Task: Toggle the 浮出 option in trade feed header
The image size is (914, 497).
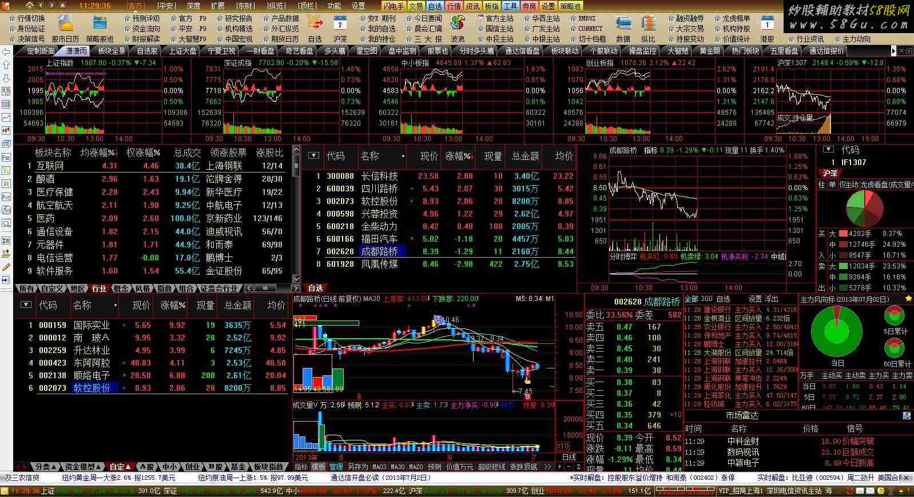Action: click(772, 299)
